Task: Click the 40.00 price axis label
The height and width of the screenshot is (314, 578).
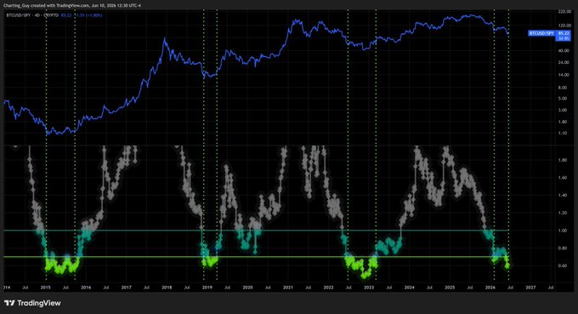Action: pos(564,51)
